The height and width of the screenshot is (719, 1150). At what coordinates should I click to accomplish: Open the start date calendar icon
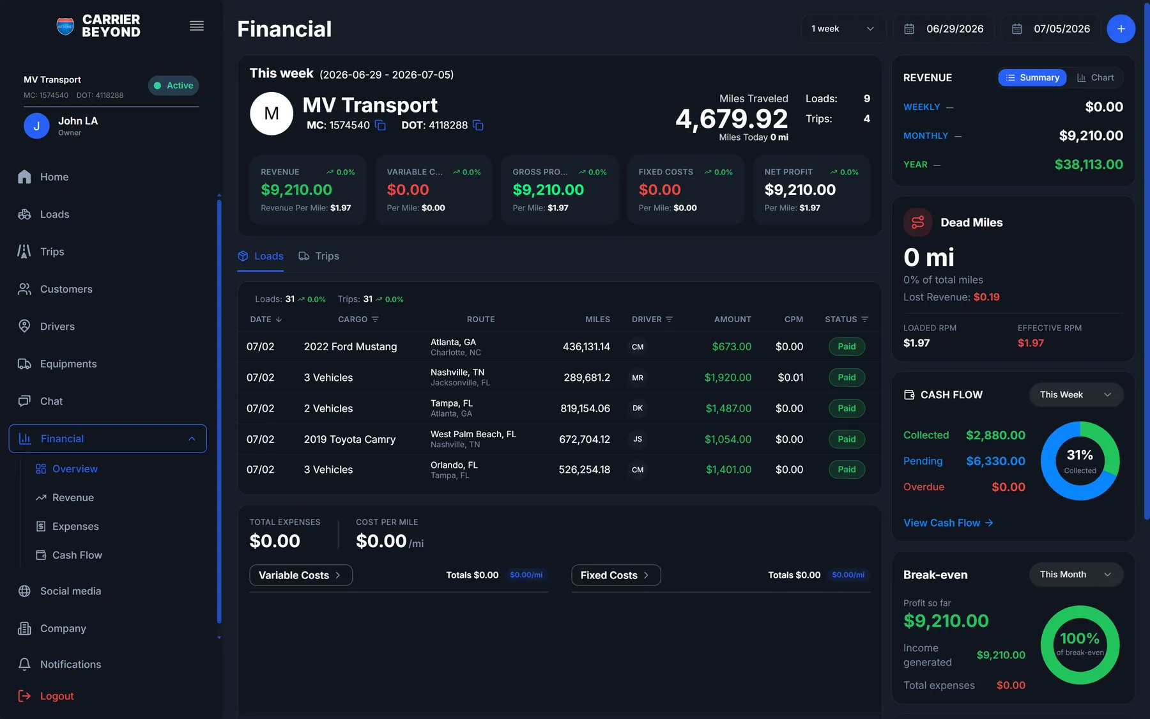click(x=909, y=29)
